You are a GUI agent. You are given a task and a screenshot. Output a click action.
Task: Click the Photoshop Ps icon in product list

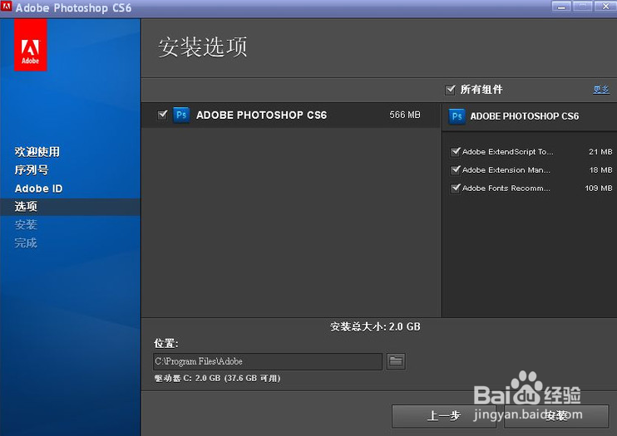[181, 115]
